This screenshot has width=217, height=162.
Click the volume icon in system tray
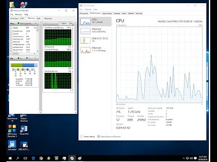[x=191, y=158]
